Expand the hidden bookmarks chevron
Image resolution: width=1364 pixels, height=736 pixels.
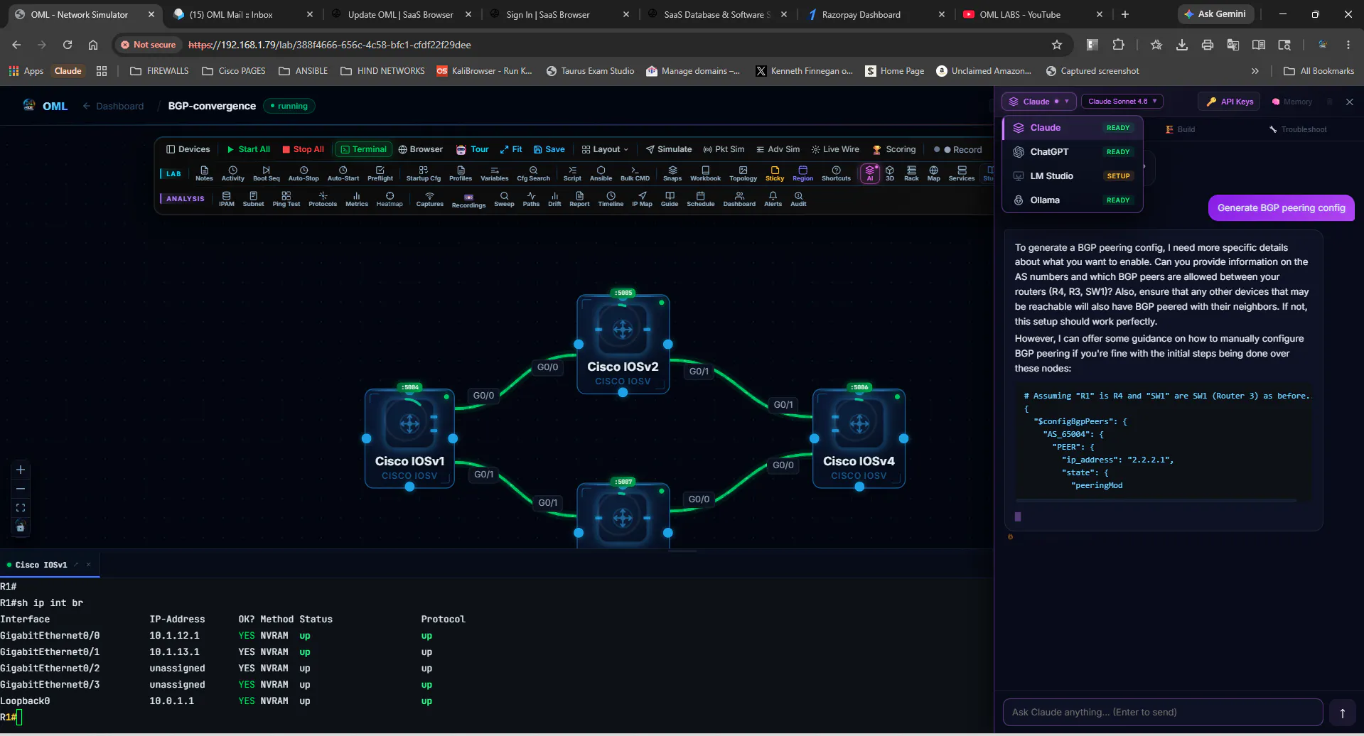(x=1255, y=71)
